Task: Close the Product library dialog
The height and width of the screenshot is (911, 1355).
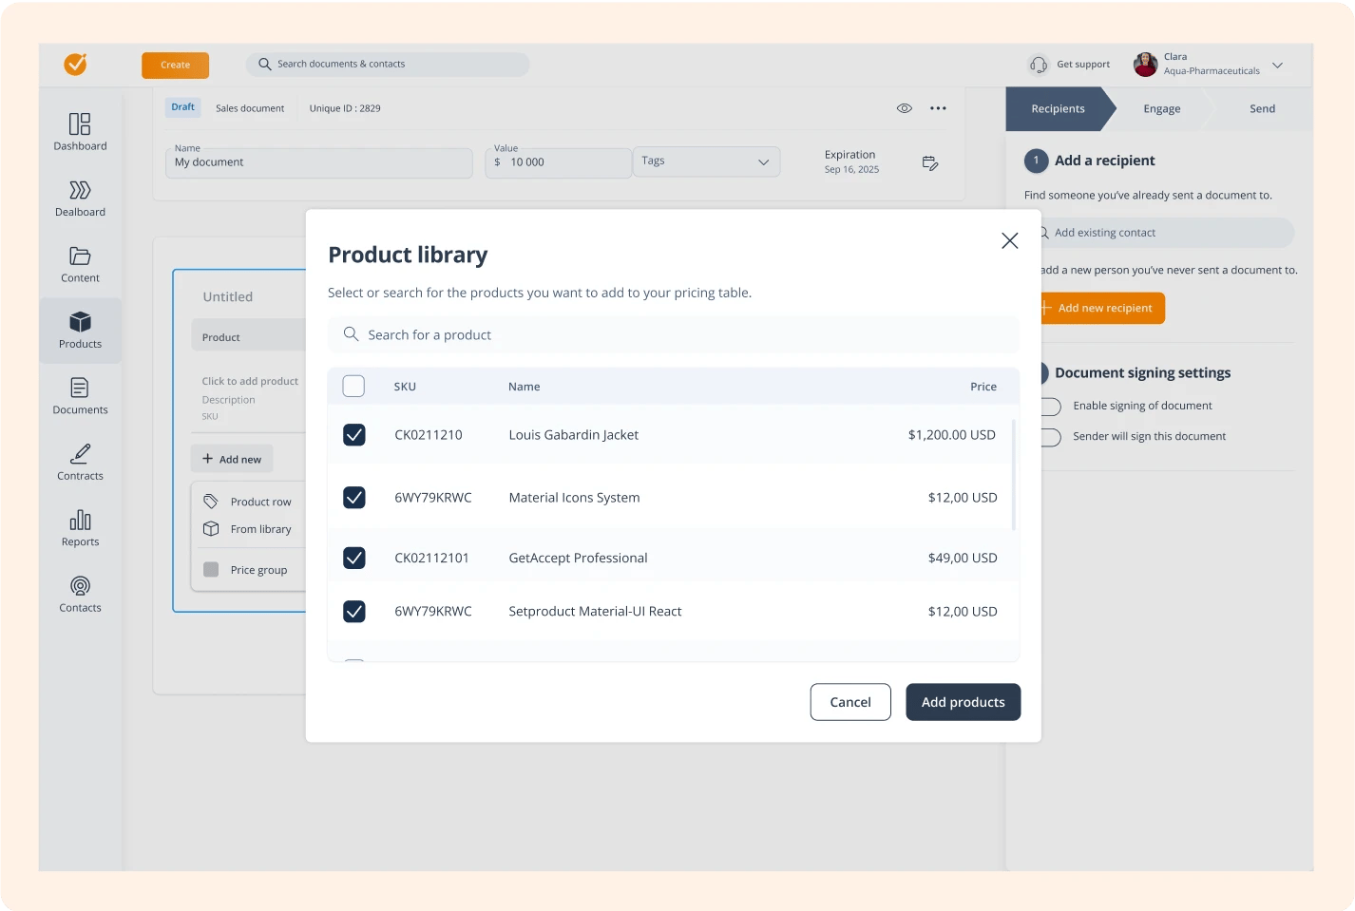Action: 1009,240
